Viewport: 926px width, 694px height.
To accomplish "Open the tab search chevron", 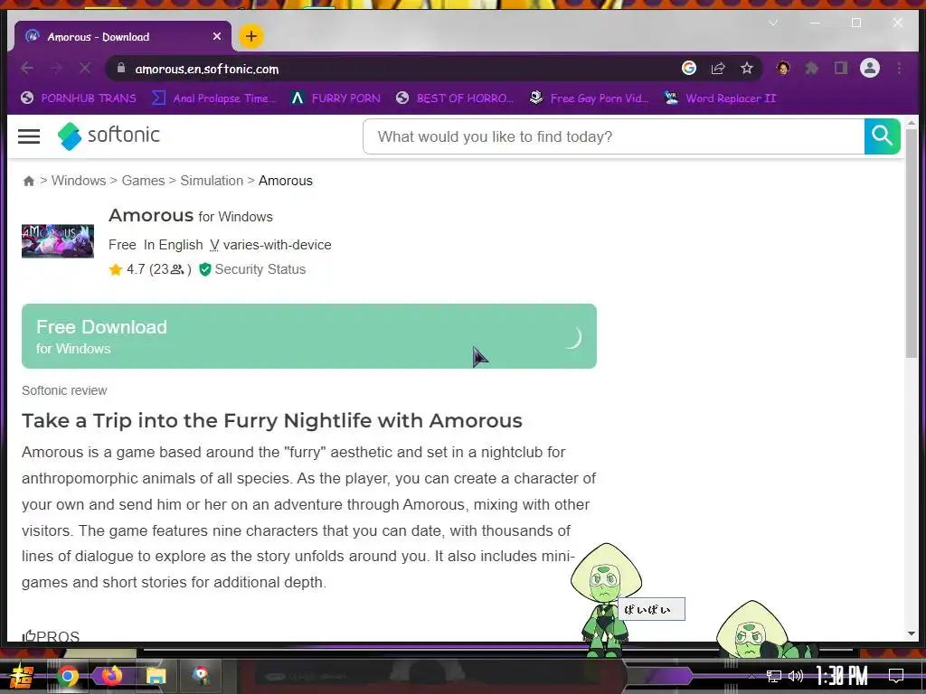I will tap(773, 23).
